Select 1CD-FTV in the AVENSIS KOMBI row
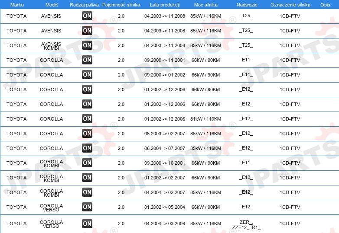Screen dimensions: 339x233 pos(290,45)
